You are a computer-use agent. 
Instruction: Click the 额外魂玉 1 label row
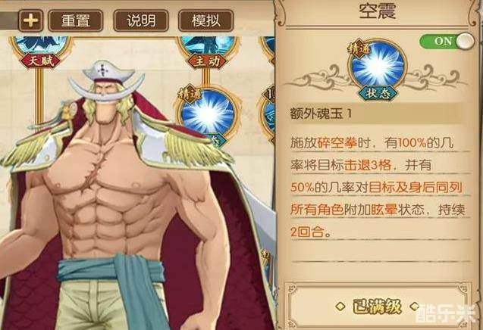pos(376,114)
